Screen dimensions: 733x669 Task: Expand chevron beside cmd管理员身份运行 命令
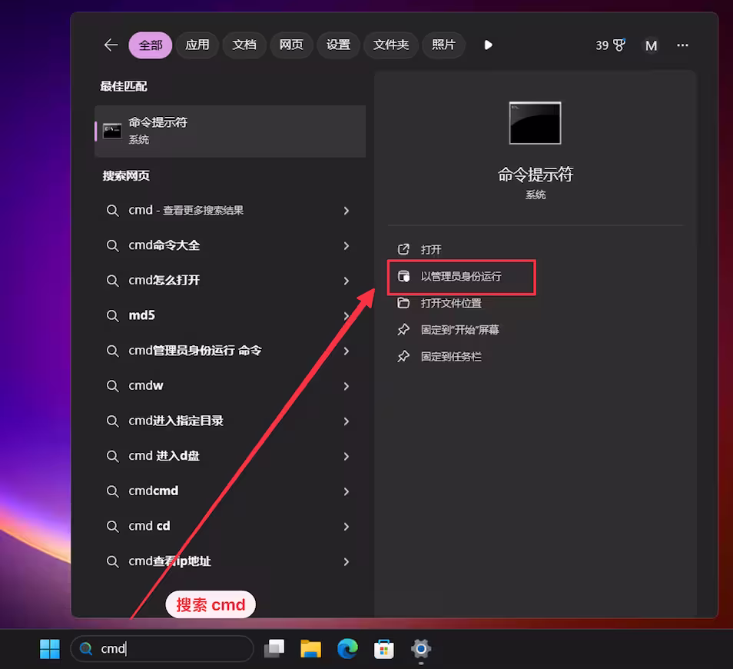[347, 351]
